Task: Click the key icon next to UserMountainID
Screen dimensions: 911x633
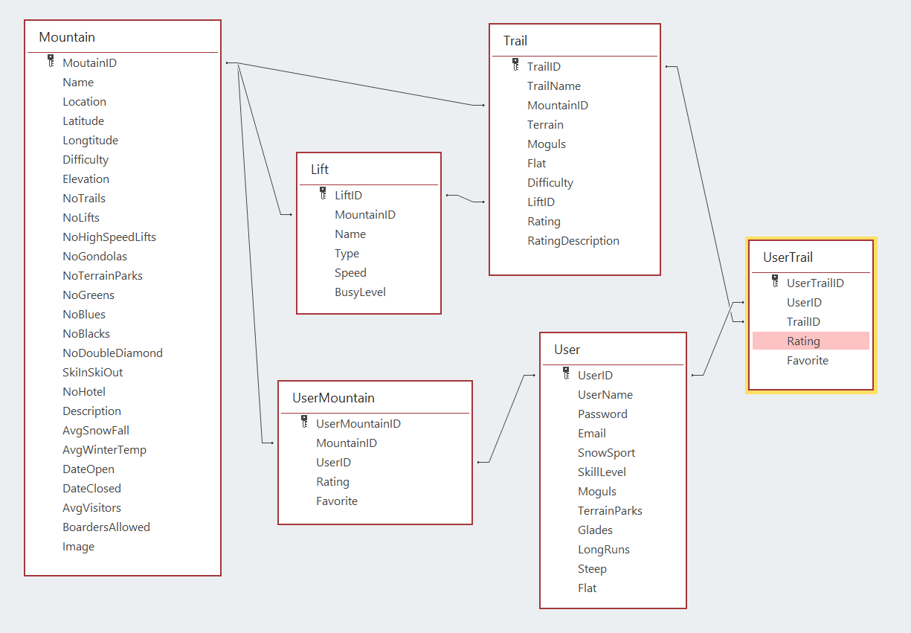Action: pyautogui.click(x=304, y=422)
